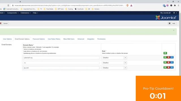Viewport: 181px width, 101px height.
Task: Open the Free Media bookmarks folder
Action: click(48, 9)
